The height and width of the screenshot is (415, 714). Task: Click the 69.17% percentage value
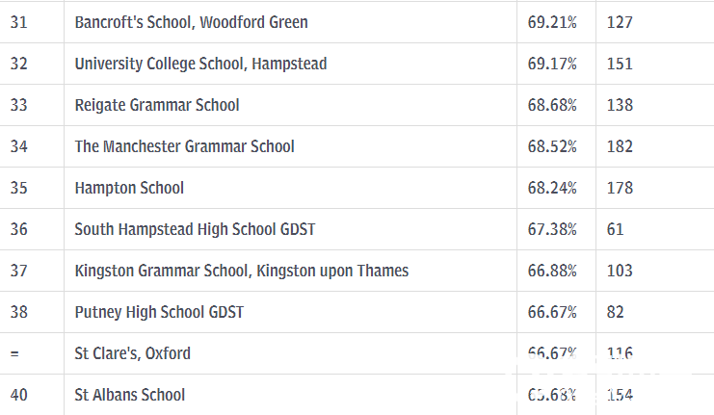[x=552, y=64]
